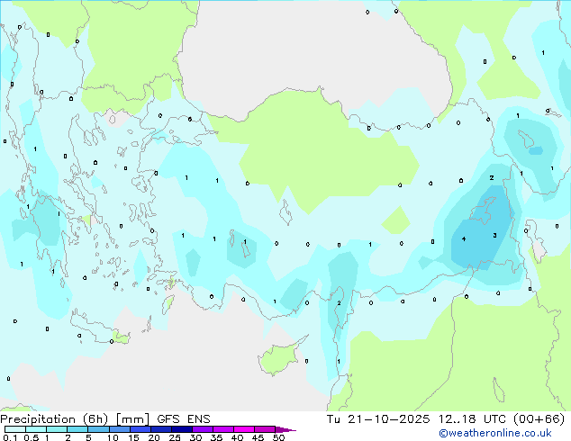The width and height of the screenshot is (571, 441).
Task: Click the Cyprus island outline on the map
Action: coord(282,355)
